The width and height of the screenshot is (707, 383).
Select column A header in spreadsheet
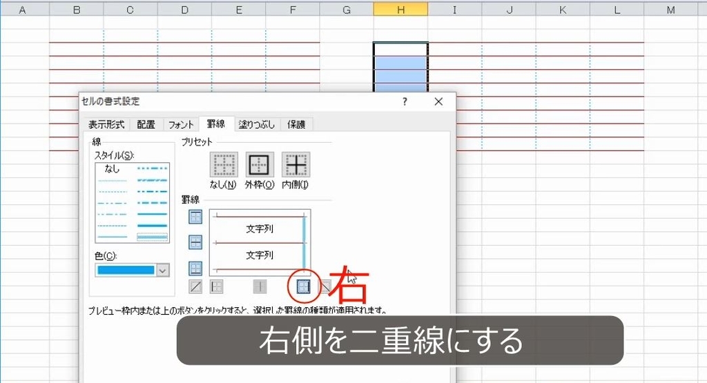[x=23, y=9]
